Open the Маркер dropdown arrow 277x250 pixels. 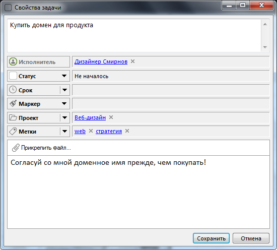point(64,104)
